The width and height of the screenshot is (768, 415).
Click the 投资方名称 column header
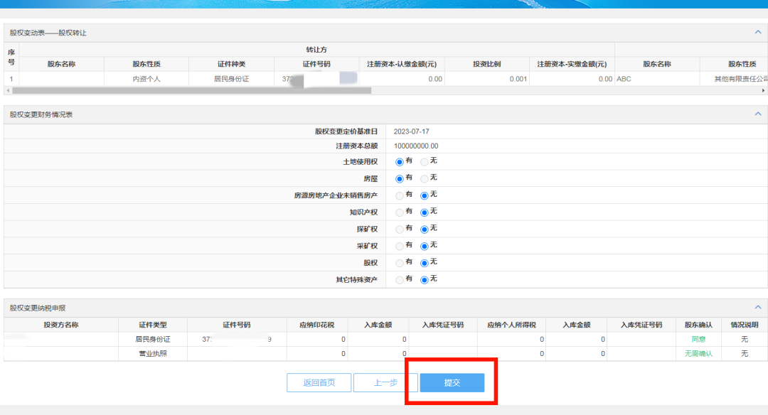pos(60,325)
